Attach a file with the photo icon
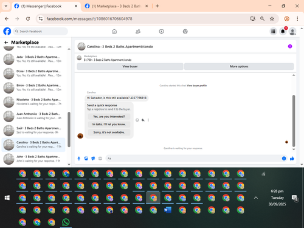 (86, 159)
